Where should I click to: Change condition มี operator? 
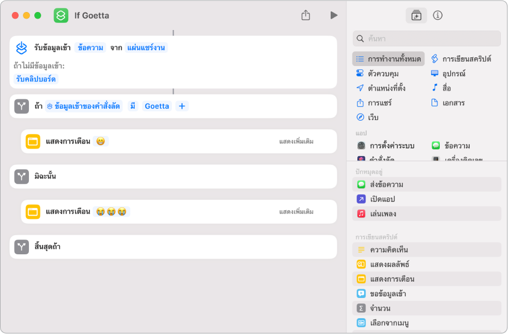pyautogui.click(x=133, y=106)
